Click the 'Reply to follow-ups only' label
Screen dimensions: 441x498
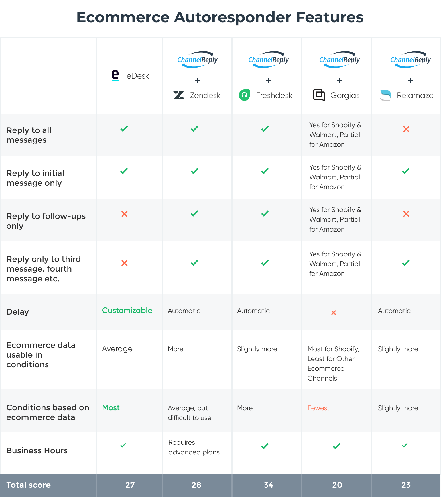(x=46, y=221)
